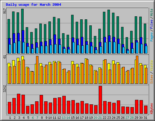Click the orange Sites bar for day 29
Image resolution: width=155 pixels, height=121 pixels.
pyautogui.click(x=137, y=70)
